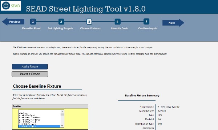
Task: Click the Distribution Type value MS4
Action: [x=160, y=124]
